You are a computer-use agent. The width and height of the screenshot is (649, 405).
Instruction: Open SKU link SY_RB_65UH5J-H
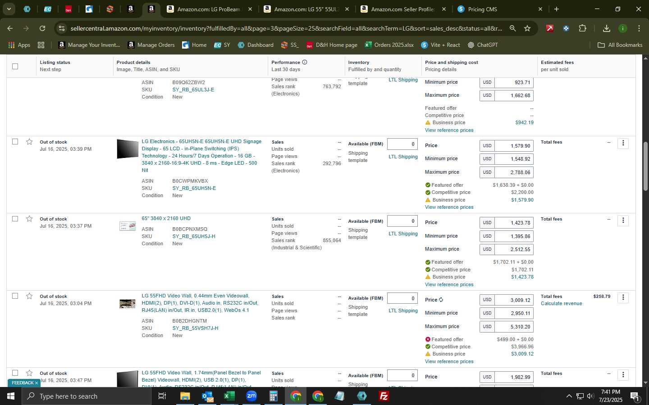tap(194, 236)
